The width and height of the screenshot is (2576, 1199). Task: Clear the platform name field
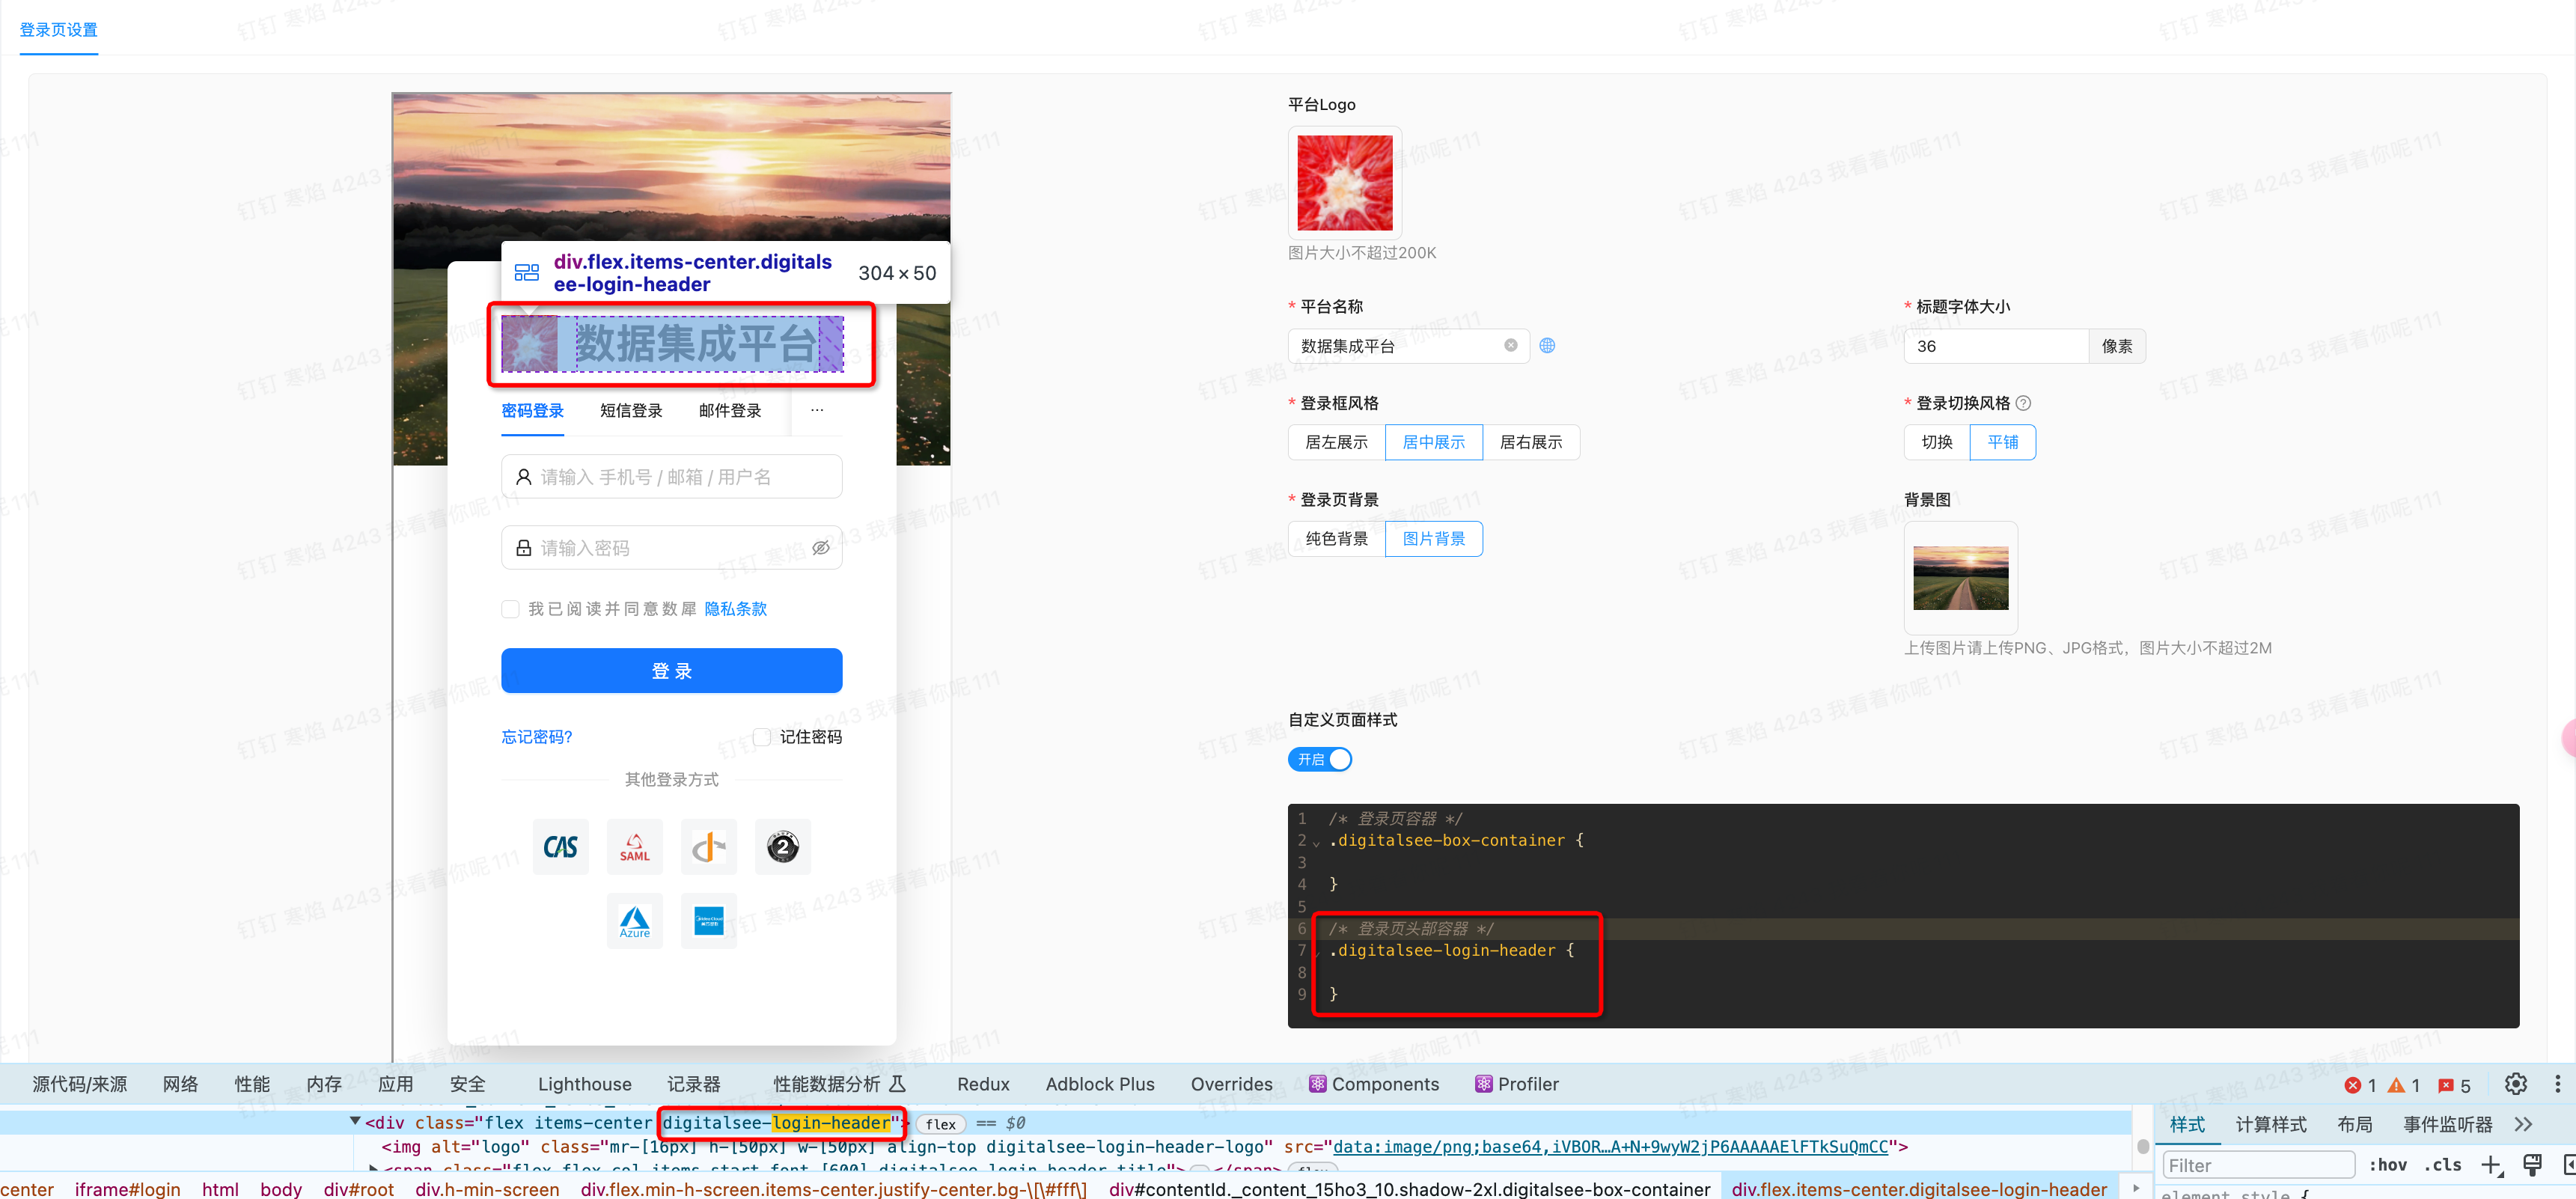[1510, 345]
